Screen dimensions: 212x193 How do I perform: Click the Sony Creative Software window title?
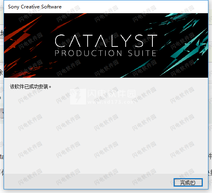35,7
